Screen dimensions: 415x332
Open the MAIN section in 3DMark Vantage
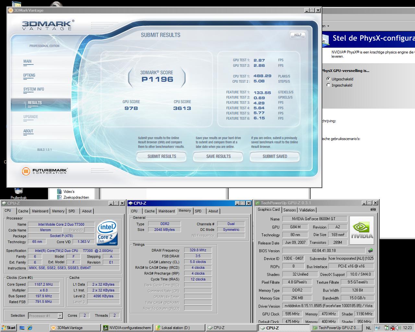[x=28, y=61]
